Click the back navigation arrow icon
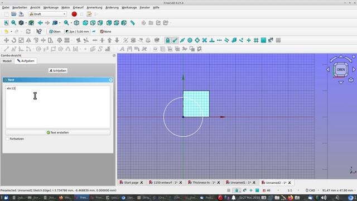Viewport: 357px width, 201px height. [x=40, y=23]
